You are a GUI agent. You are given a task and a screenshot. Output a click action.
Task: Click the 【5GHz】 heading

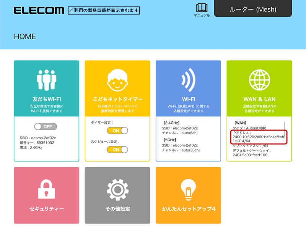(x=170, y=140)
